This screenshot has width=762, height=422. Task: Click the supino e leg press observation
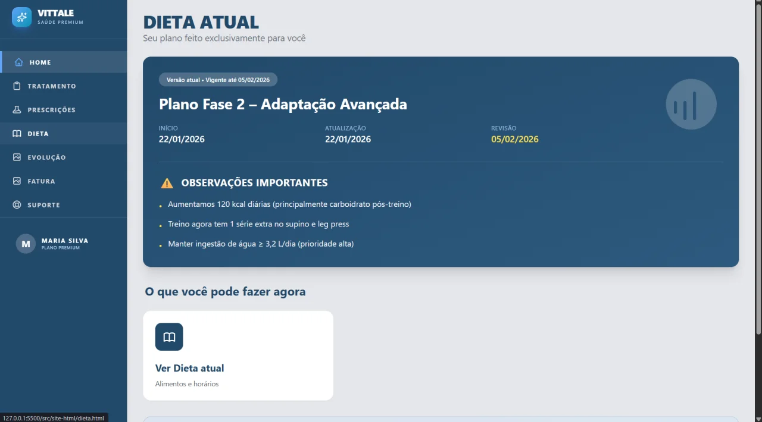(258, 224)
